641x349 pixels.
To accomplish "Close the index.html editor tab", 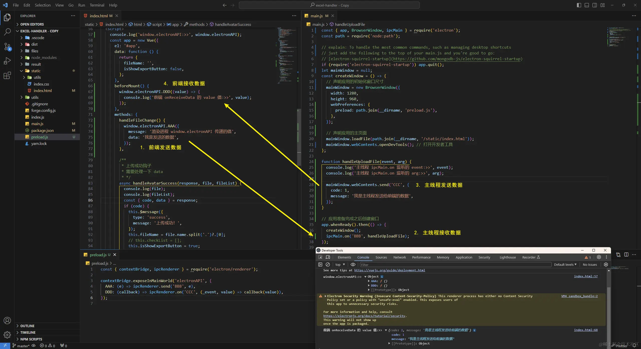I will [117, 16].
